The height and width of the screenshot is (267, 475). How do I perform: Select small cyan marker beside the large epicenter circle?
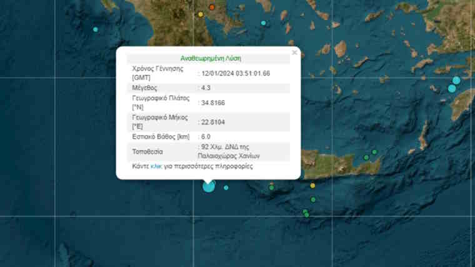pos(226,188)
